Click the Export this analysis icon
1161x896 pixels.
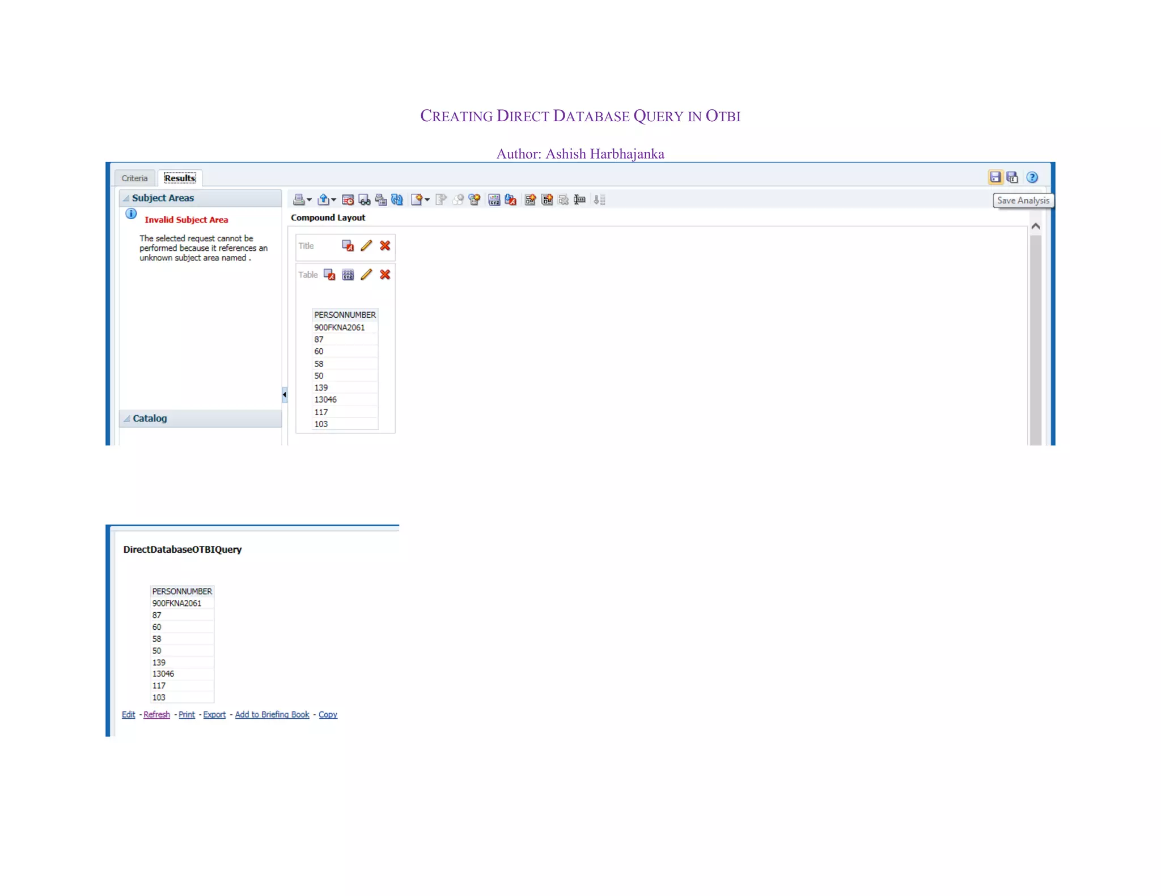(x=323, y=199)
